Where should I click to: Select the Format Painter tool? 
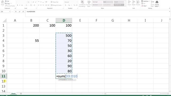coord(10,6)
